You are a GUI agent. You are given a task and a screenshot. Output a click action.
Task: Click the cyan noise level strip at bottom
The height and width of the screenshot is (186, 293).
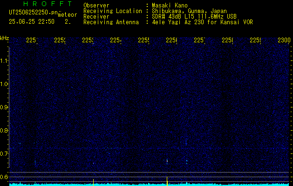(x=149, y=185)
